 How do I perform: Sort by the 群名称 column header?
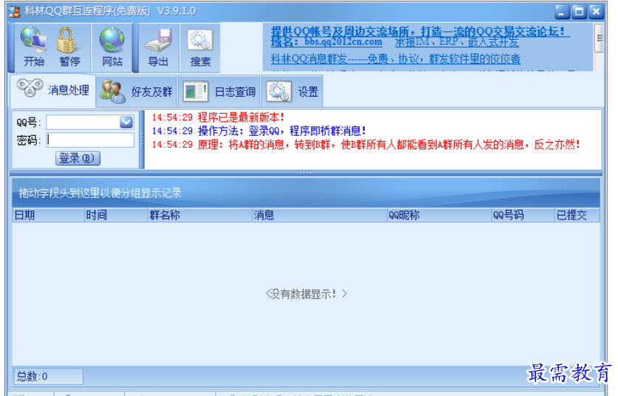pyautogui.click(x=200, y=215)
